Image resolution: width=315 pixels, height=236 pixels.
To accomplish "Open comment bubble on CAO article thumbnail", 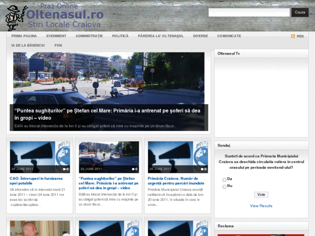I will (x=65, y=169).
